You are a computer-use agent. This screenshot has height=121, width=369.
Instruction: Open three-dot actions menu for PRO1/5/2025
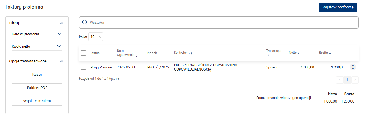point(353,67)
